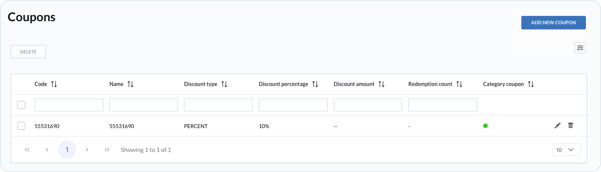
Task: Select page 1 in pagination
Action: [67, 150]
